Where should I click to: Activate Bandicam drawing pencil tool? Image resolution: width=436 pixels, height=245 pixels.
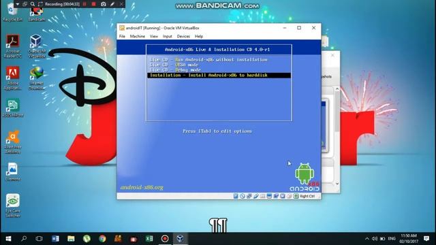click(112, 4)
